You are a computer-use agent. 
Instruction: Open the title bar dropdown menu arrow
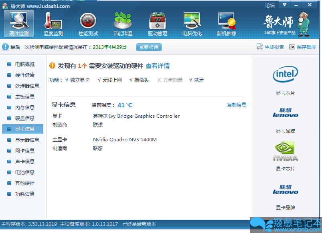284,5
